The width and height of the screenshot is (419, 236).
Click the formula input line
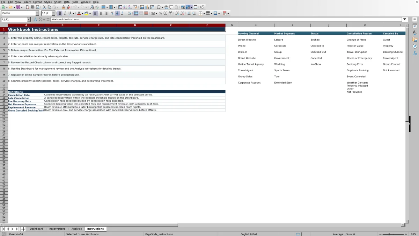(226, 20)
